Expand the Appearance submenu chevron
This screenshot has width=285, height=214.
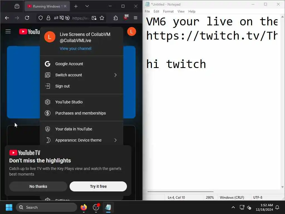coord(116,140)
